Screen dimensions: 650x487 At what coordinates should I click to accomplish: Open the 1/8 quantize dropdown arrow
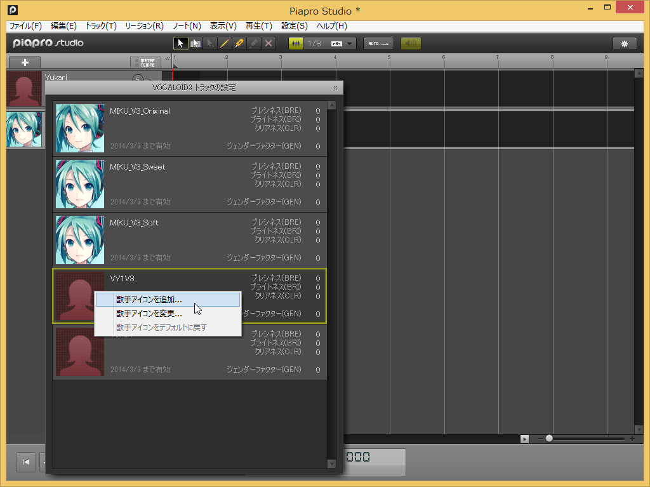350,44
